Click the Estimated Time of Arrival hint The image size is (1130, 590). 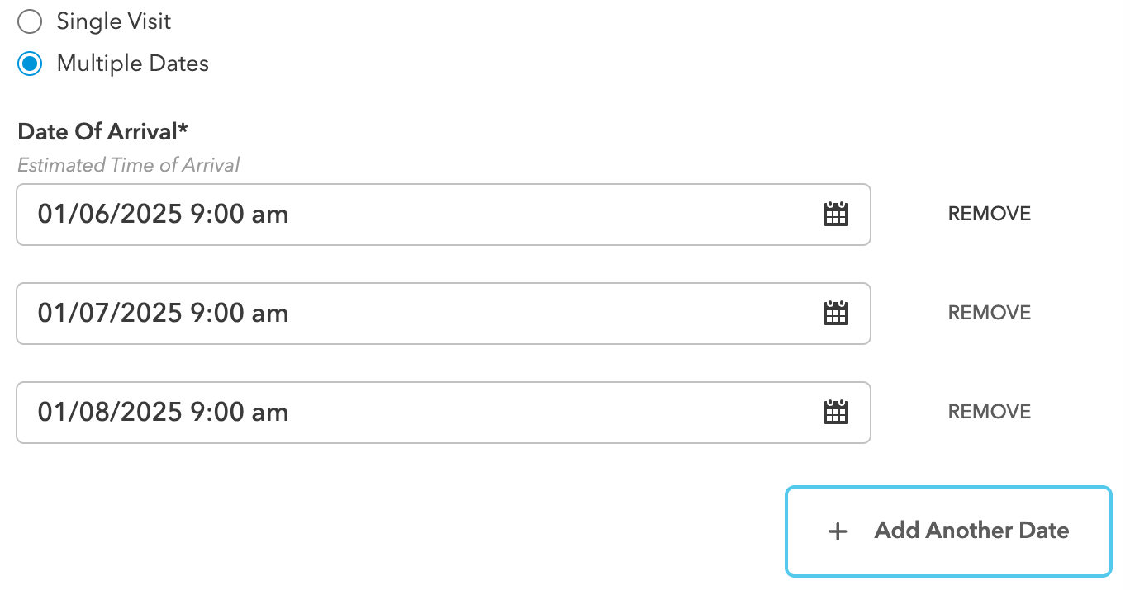(128, 165)
